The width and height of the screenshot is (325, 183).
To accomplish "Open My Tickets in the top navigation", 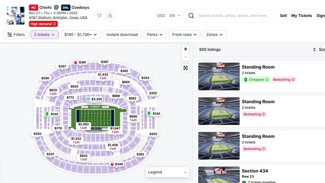I will click(x=301, y=16).
